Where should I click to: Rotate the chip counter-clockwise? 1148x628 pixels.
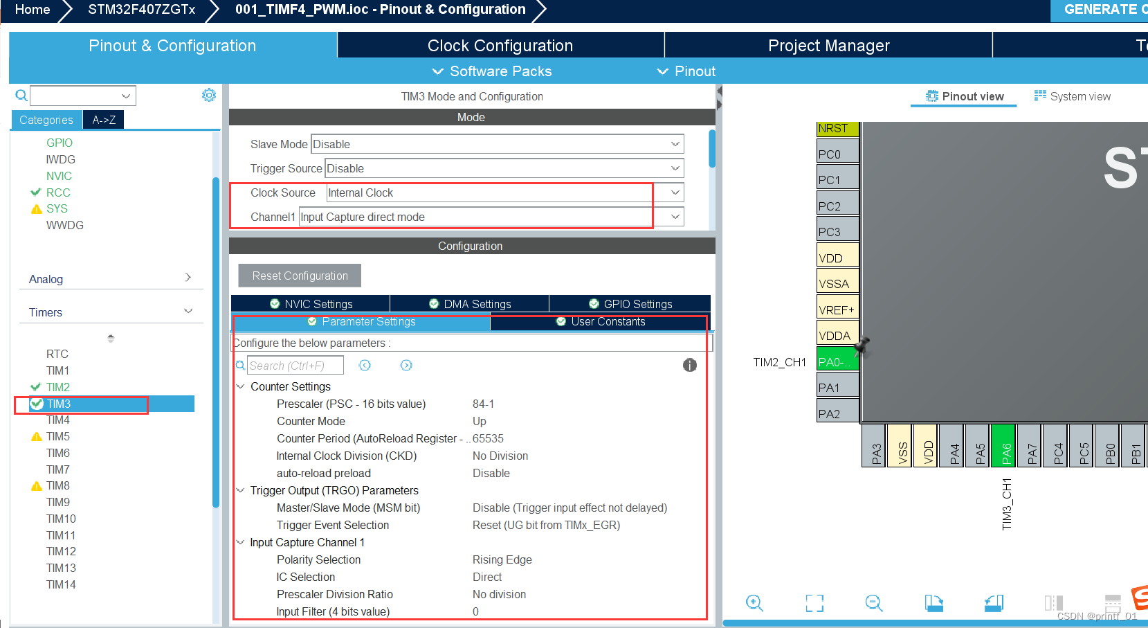(994, 603)
